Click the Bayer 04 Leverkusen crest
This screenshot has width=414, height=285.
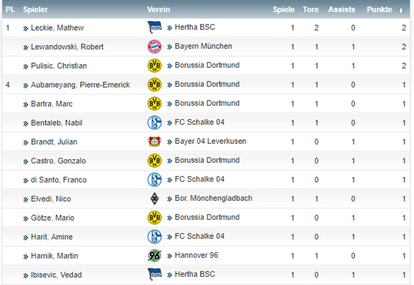tap(155, 141)
